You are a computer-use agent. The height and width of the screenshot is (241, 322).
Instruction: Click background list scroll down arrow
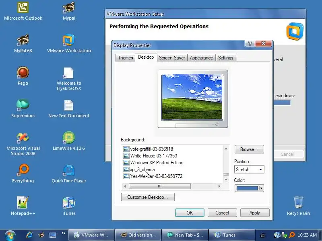coord(226,180)
